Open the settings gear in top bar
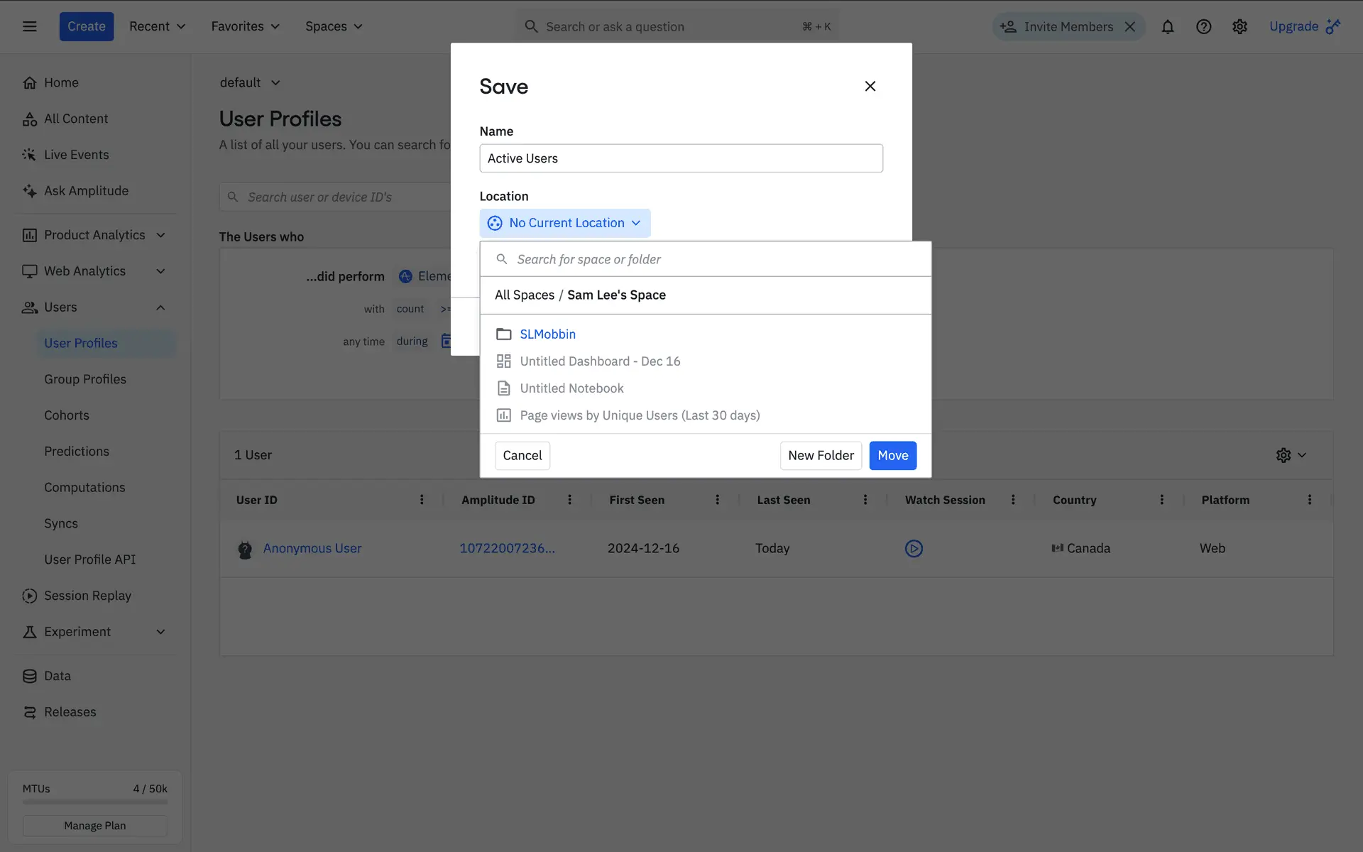 pos(1239,27)
